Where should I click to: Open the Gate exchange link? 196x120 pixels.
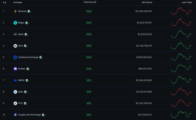21,92
